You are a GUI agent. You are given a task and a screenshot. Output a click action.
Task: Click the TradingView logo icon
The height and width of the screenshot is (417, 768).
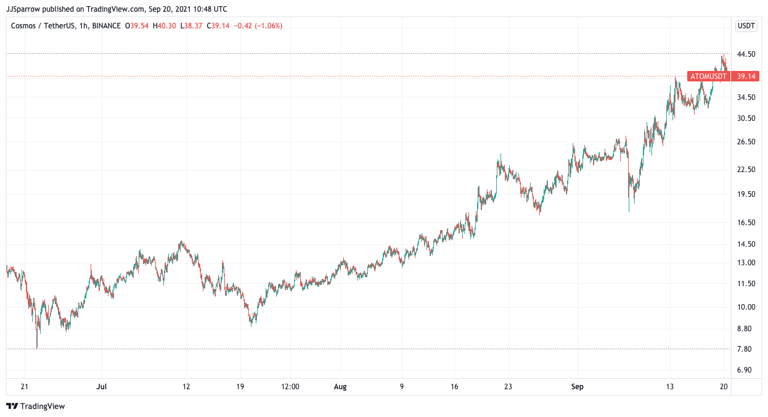point(12,406)
